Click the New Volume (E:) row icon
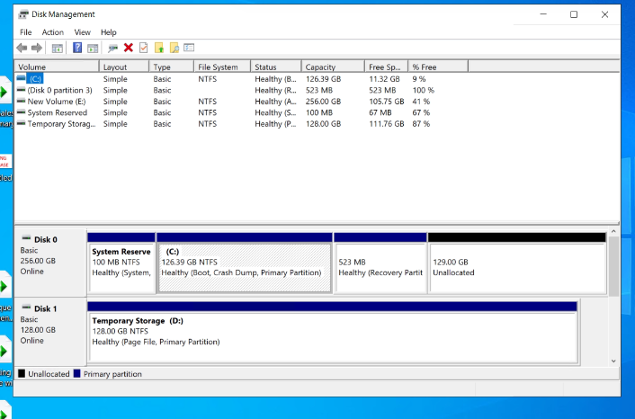 (21, 101)
